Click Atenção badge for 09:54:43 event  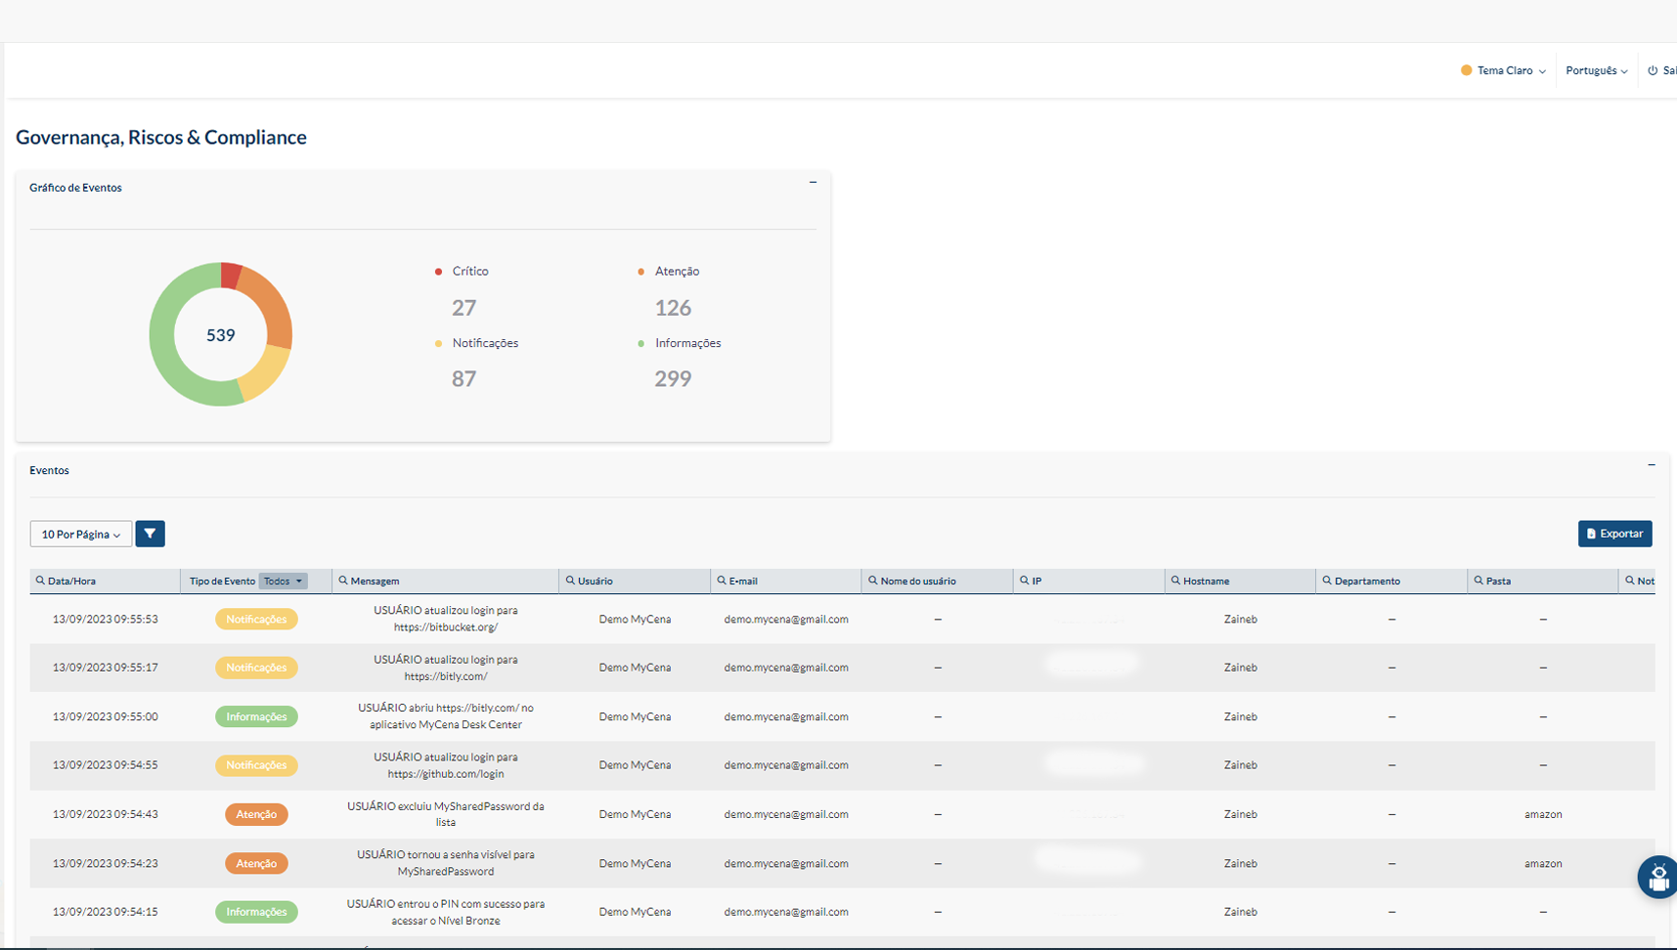pyautogui.click(x=256, y=814)
